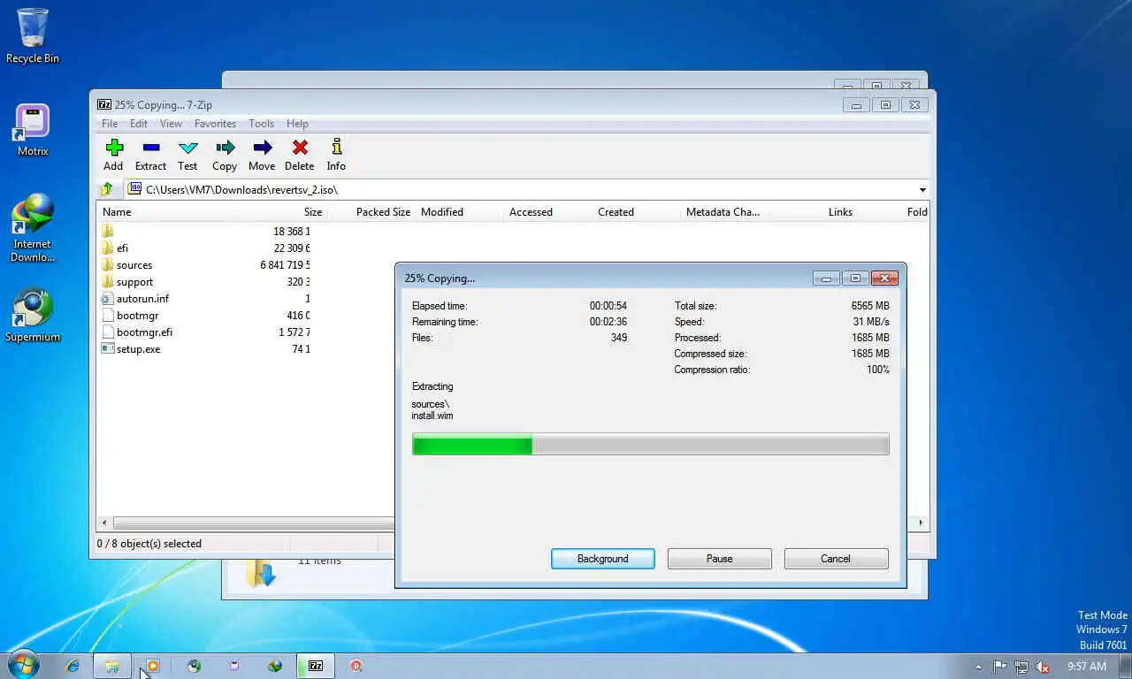Click the up-folder arrow beside address bar
1132x679 pixels.
click(107, 189)
